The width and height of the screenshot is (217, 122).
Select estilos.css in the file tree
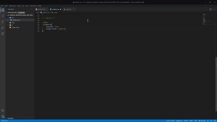click(20, 20)
